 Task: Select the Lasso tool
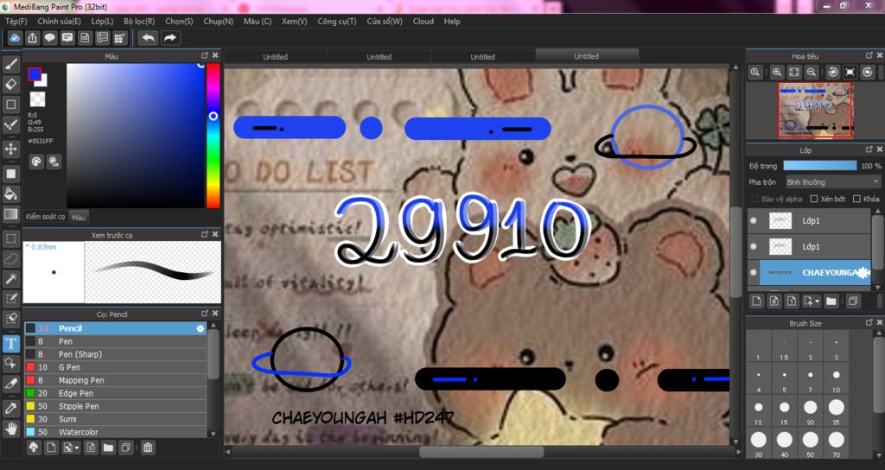(x=10, y=259)
